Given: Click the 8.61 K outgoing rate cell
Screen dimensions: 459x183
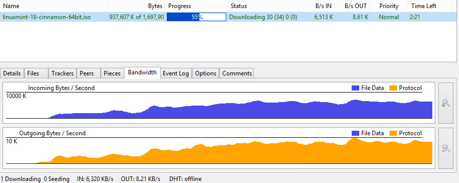Looking at the screenshot, I should point(360,17).
